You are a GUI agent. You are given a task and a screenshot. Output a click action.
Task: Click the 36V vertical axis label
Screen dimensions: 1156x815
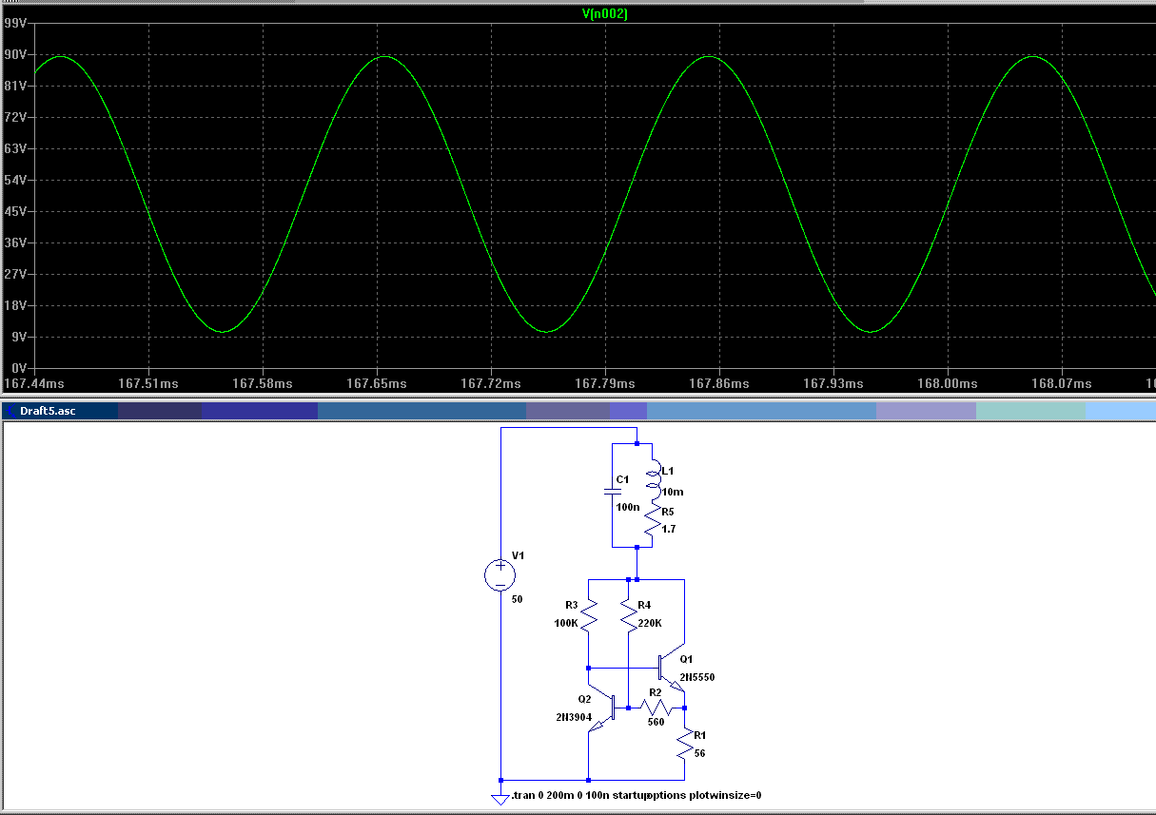tap(15, 243)
